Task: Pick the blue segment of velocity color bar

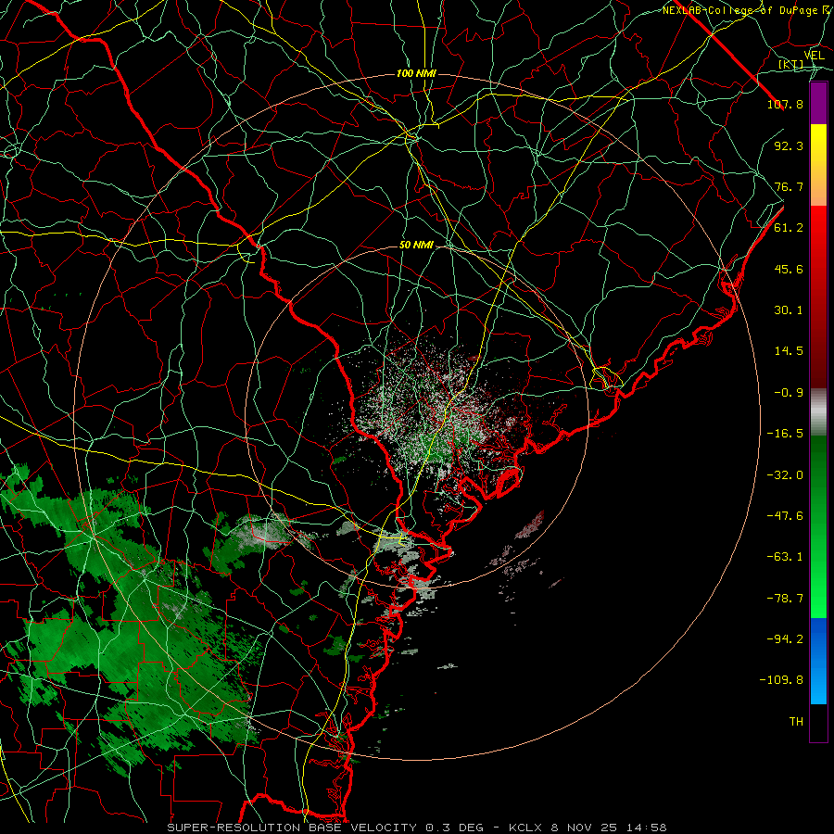Action: tap(818, 661)
